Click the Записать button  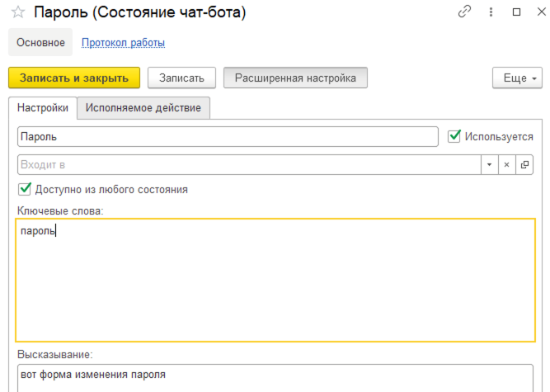coord(181,78)
